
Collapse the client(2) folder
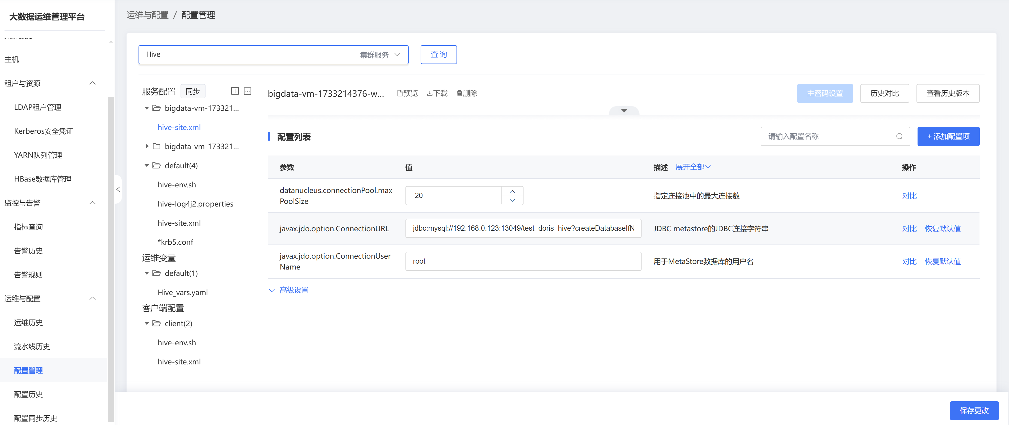147,323
